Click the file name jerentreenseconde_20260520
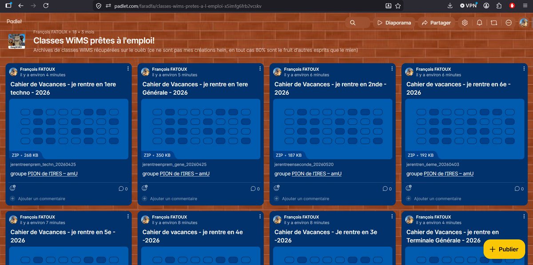The width and height of the screenshot is (533, 265). point(304,165)
